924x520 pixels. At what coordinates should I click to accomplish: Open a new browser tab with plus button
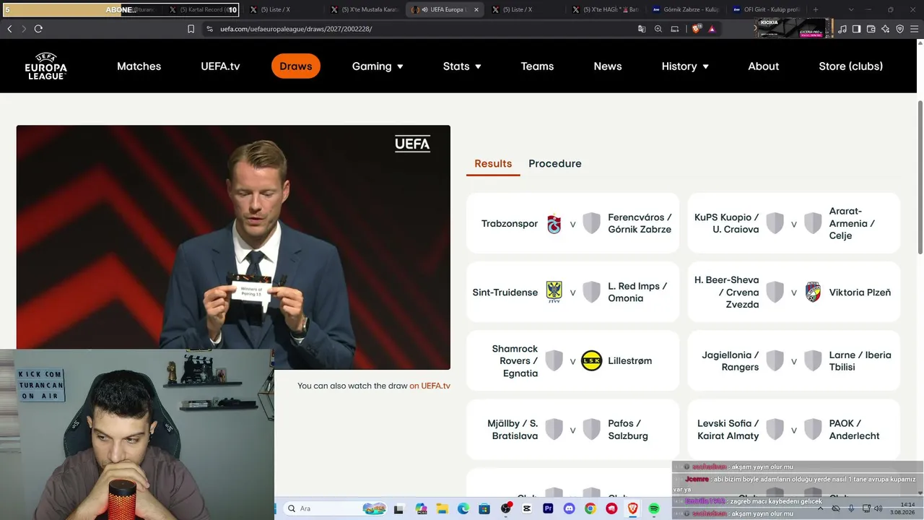(x=816, y=10)
